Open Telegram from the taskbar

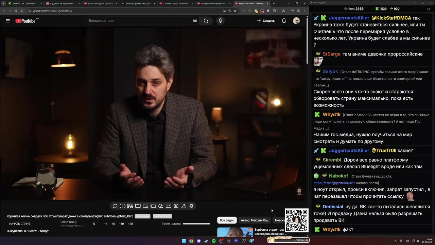[x=251, y=241]
